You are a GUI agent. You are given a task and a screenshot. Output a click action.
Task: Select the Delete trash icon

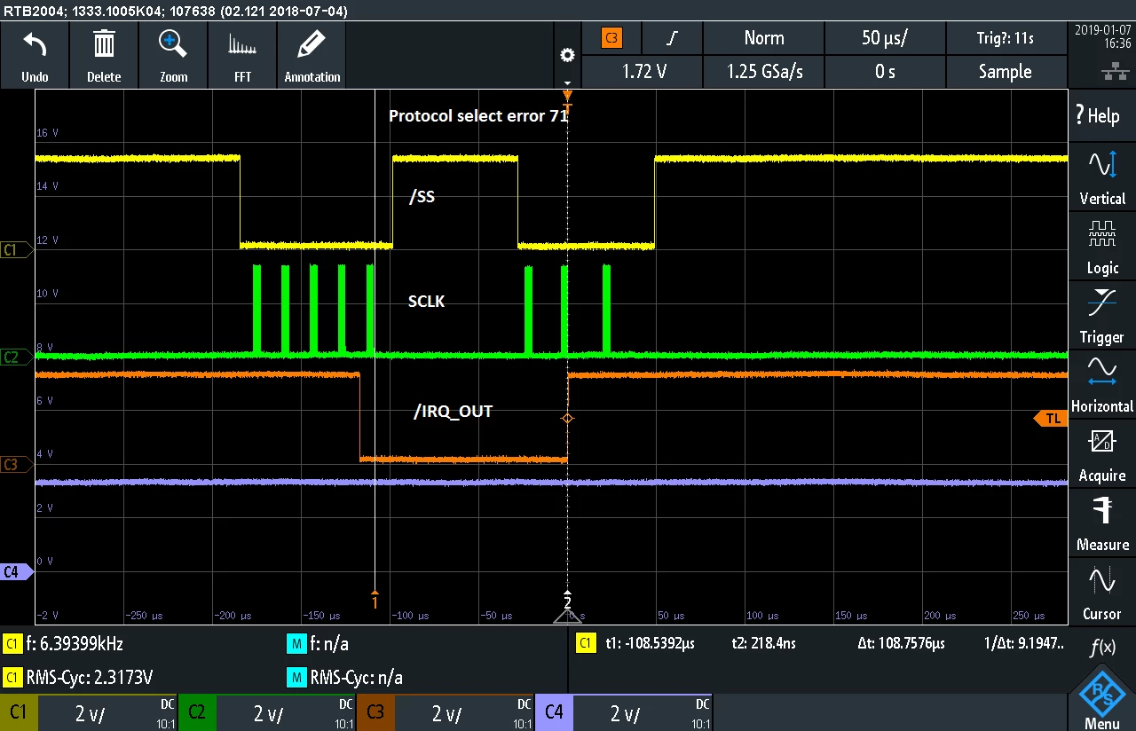[104, 43]
